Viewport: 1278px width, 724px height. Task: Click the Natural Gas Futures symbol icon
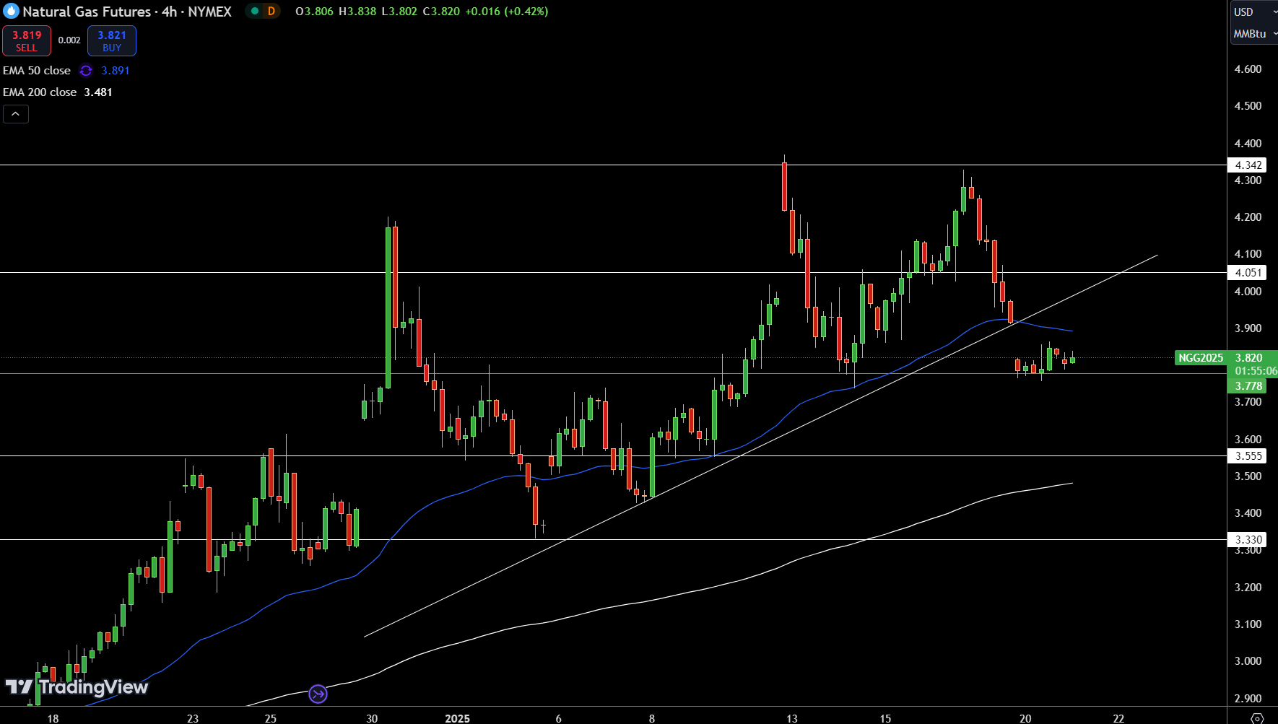(11, 11)
